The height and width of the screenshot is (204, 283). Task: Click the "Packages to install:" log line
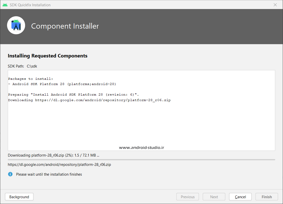tap(31, 79)
